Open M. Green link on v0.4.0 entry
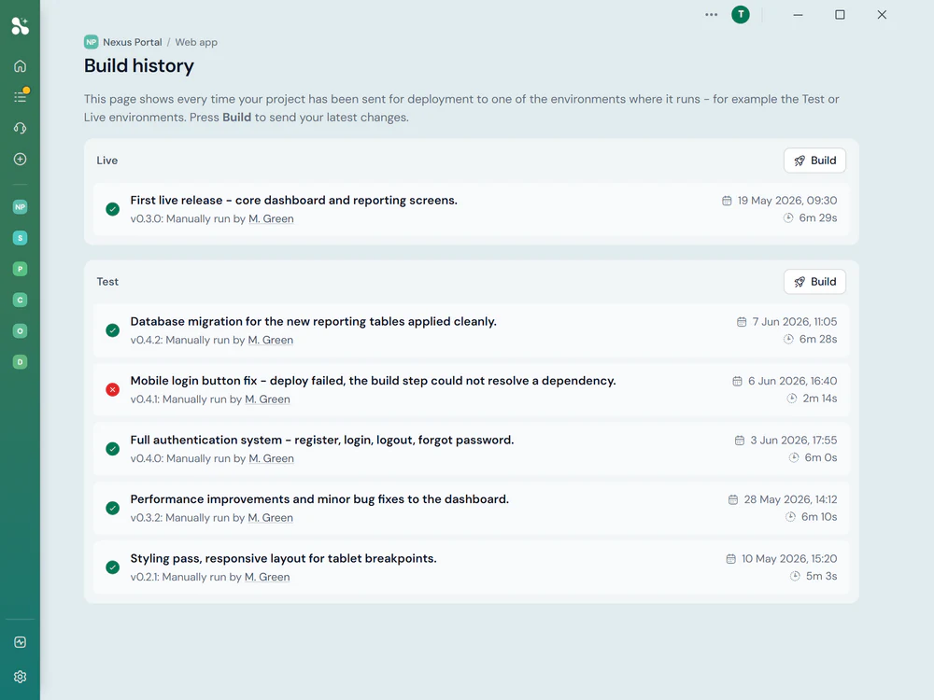The image size is (934, 700). point(271,458)
